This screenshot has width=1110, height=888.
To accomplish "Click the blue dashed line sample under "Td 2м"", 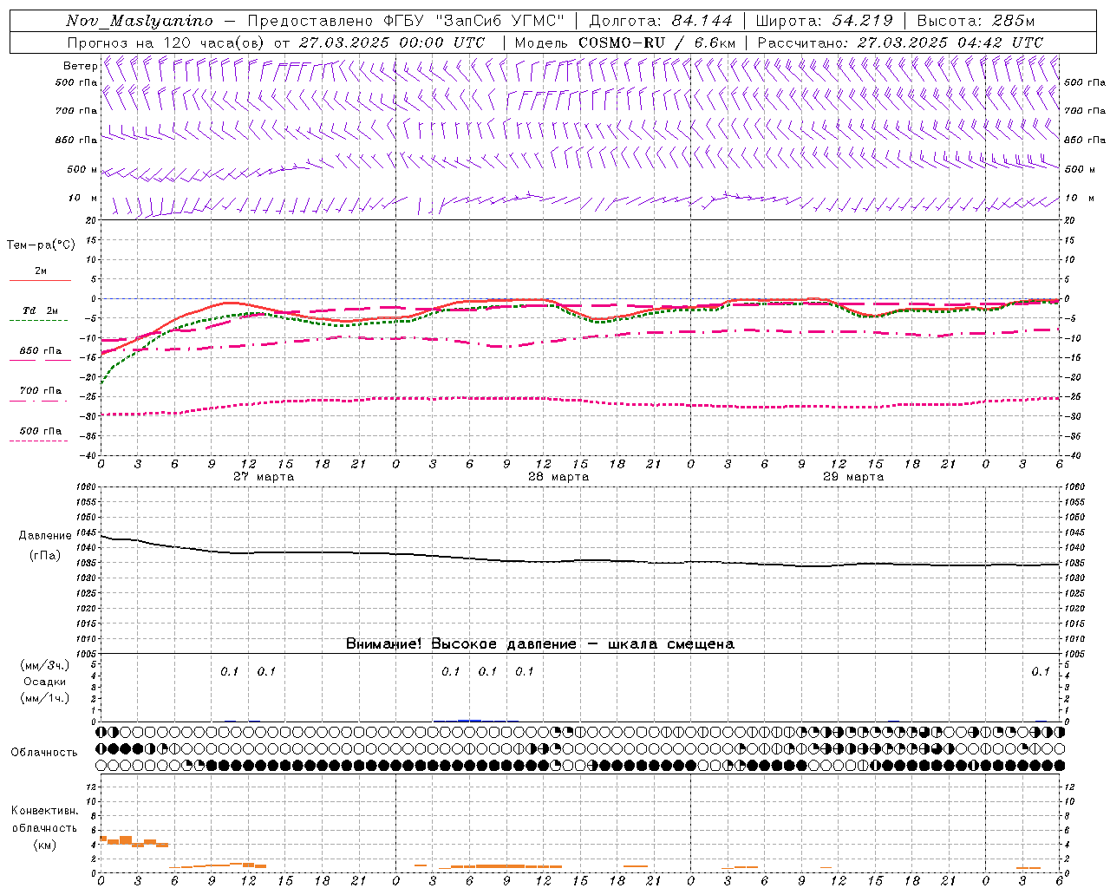I will (38, 320).
